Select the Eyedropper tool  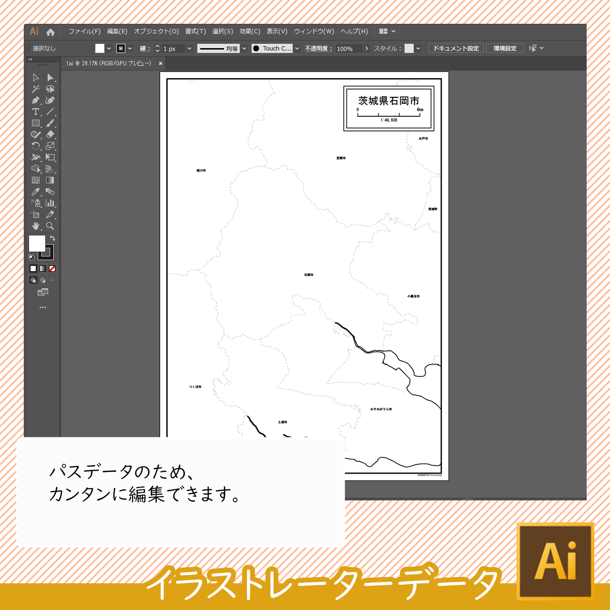click(36, 192)
